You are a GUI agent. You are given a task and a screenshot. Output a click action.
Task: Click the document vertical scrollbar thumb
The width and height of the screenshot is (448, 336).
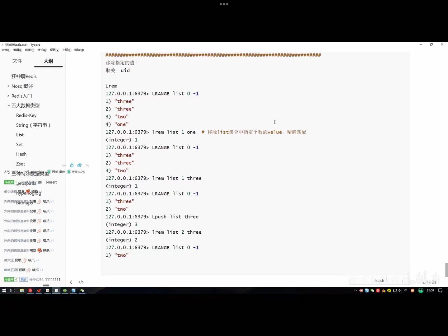(x=446, y=270)
